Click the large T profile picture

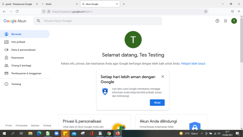click(x=133, y=40)
